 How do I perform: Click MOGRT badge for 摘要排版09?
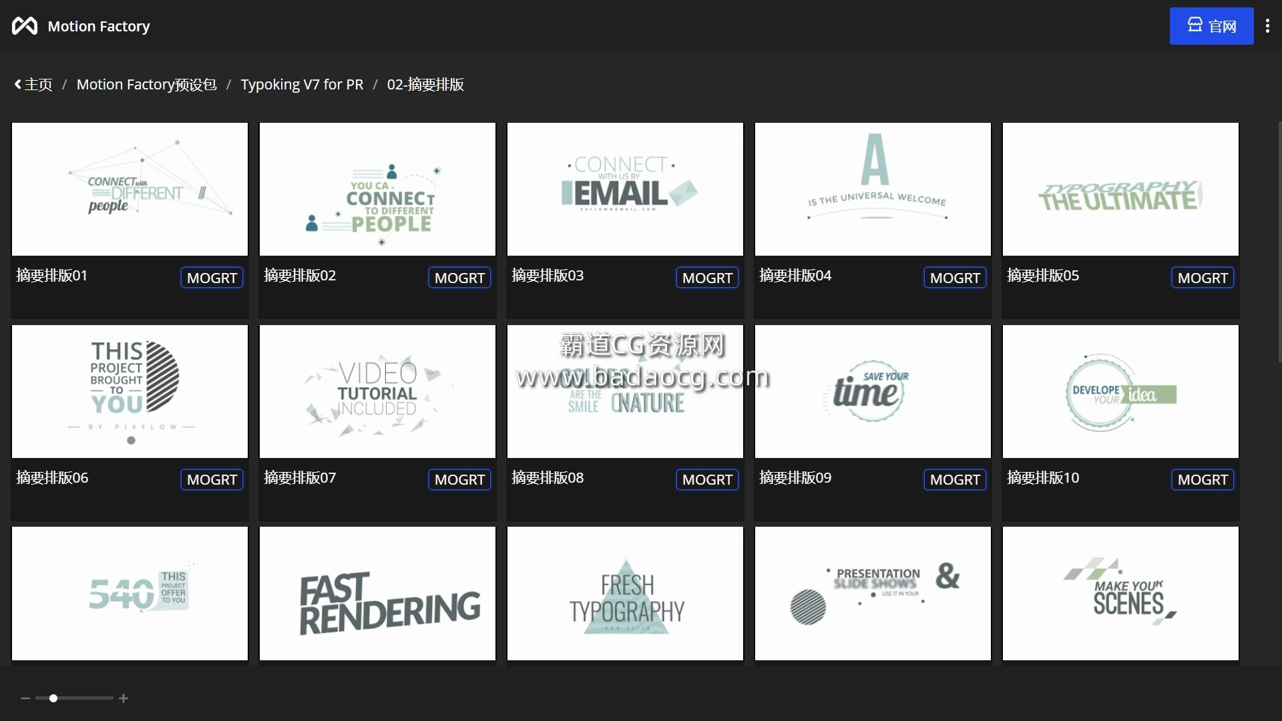(x=955, y=479)
